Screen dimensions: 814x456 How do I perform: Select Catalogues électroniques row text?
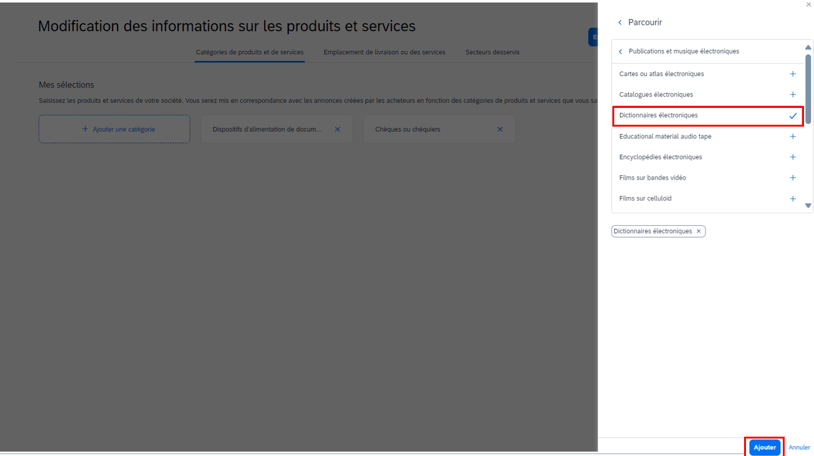(656, 95)
